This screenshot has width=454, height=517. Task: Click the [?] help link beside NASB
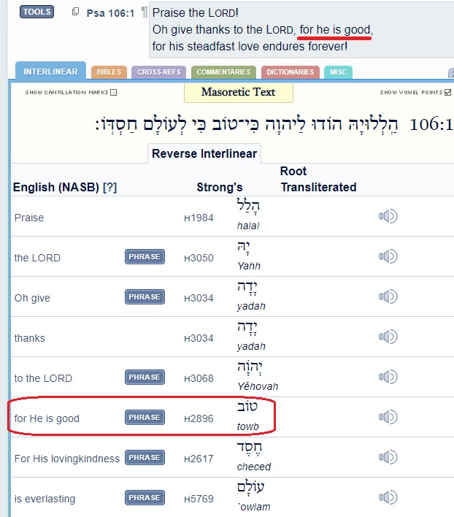coord(109,188)
